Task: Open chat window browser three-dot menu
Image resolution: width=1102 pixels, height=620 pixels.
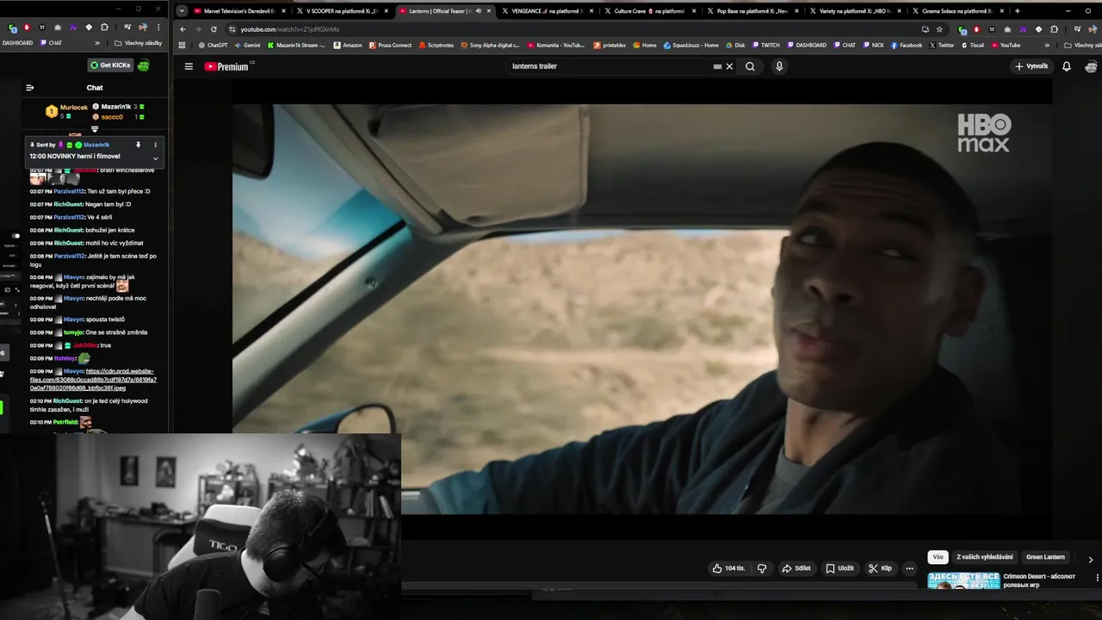Action: [x=160, y=28]
